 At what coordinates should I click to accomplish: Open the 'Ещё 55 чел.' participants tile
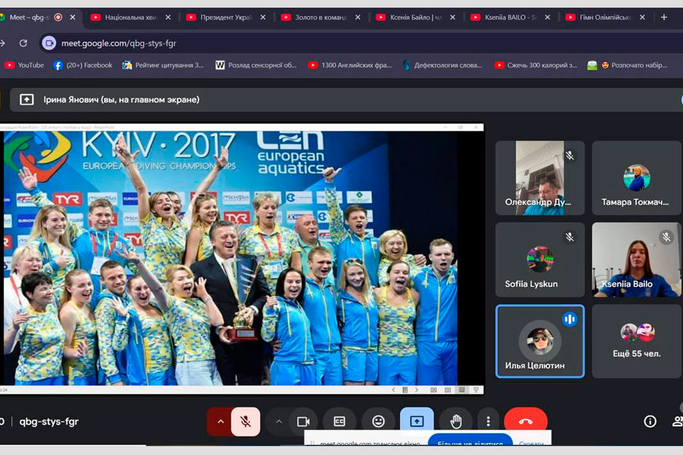[636, 340]
